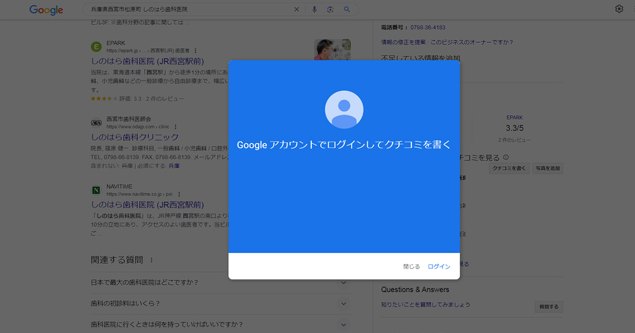The width and height of the screenshot is (635, 333).
Task: Click the magnifier search icon
Action: [x=347, y=10]
